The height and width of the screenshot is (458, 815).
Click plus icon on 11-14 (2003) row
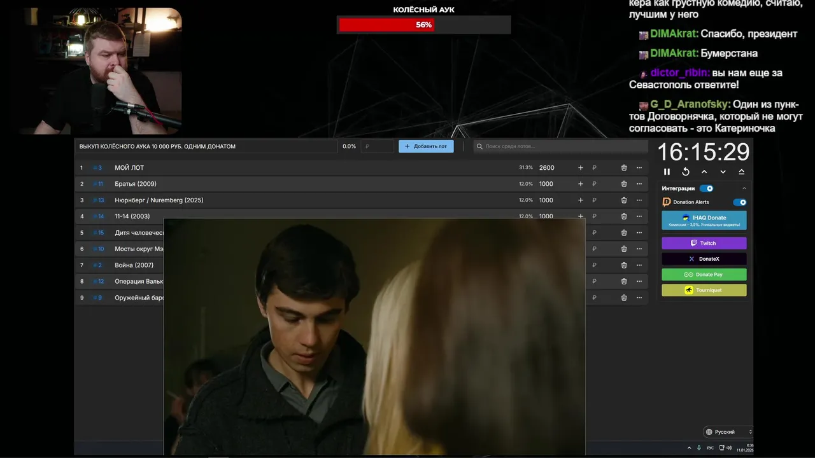580,216
